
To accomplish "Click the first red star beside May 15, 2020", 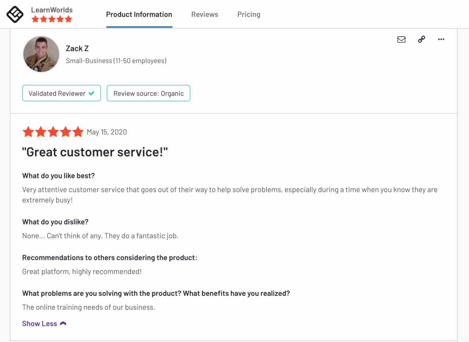I will coord(28,132).
